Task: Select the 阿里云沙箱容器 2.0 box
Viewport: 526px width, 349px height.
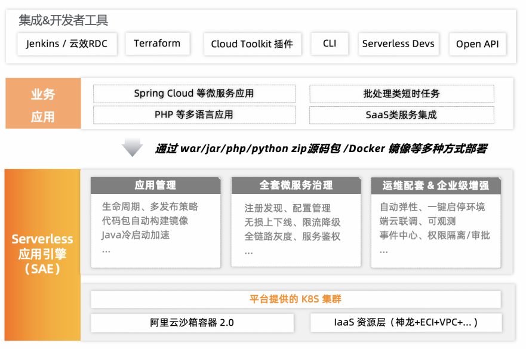Action: tap(192, 323)
